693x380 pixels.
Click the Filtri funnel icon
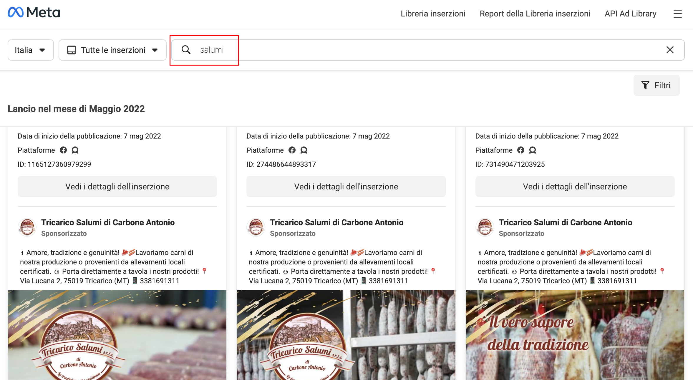pos(645,85)
